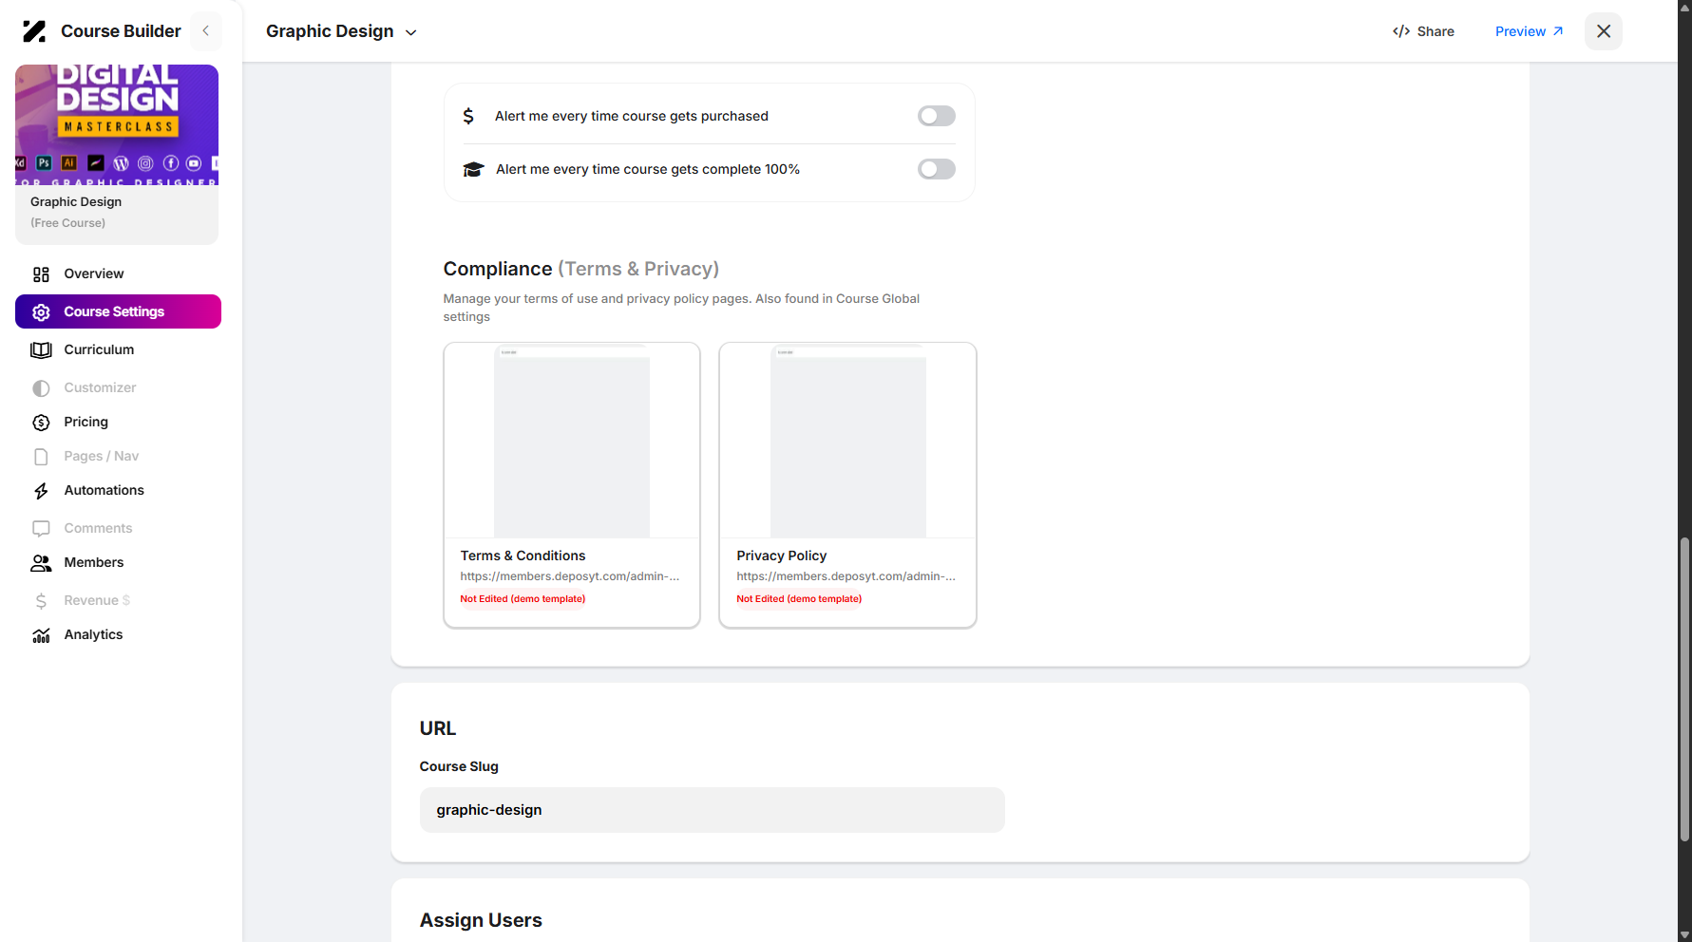Click the Assign Users heading
The image size is (1692, 942).
(481, 920)
